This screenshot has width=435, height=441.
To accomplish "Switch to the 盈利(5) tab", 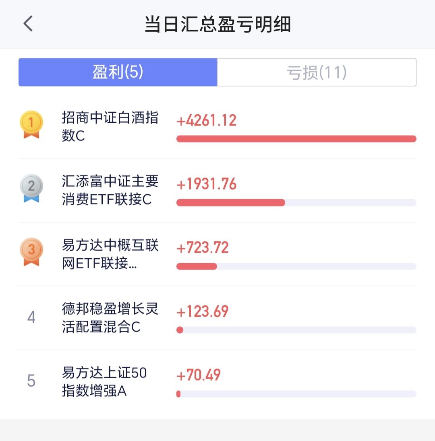I will point(118,72).
